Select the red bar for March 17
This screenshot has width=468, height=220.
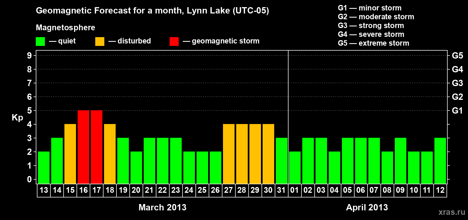[97, 147]
